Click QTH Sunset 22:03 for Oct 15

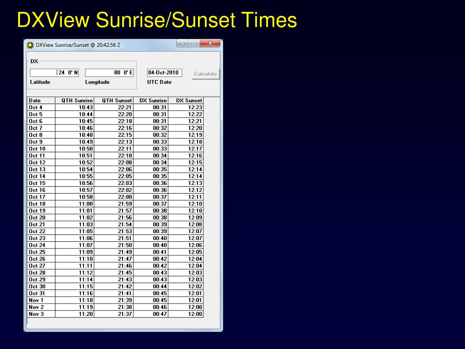tap(114, 183)
